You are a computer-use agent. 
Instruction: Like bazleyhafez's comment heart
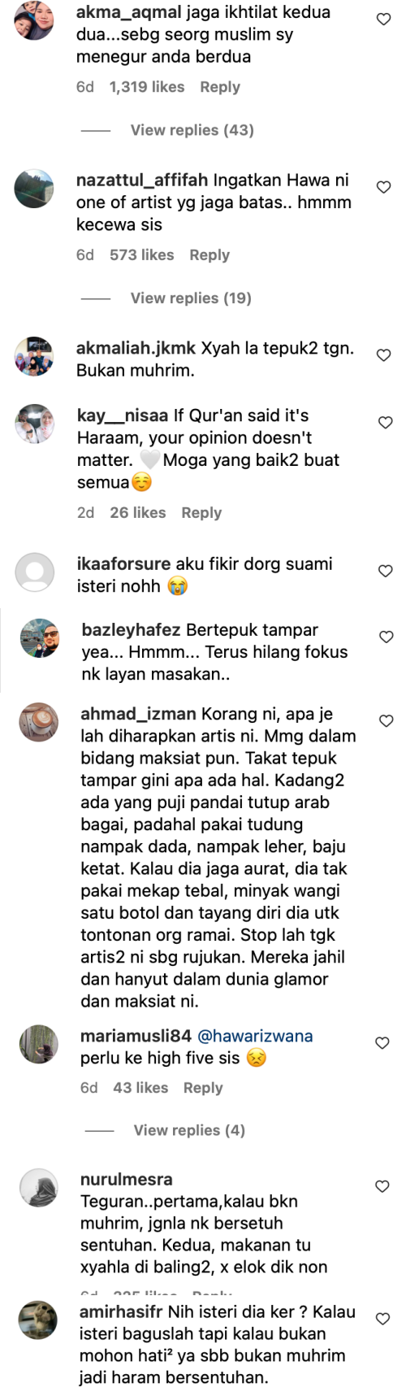coord(387,637)
